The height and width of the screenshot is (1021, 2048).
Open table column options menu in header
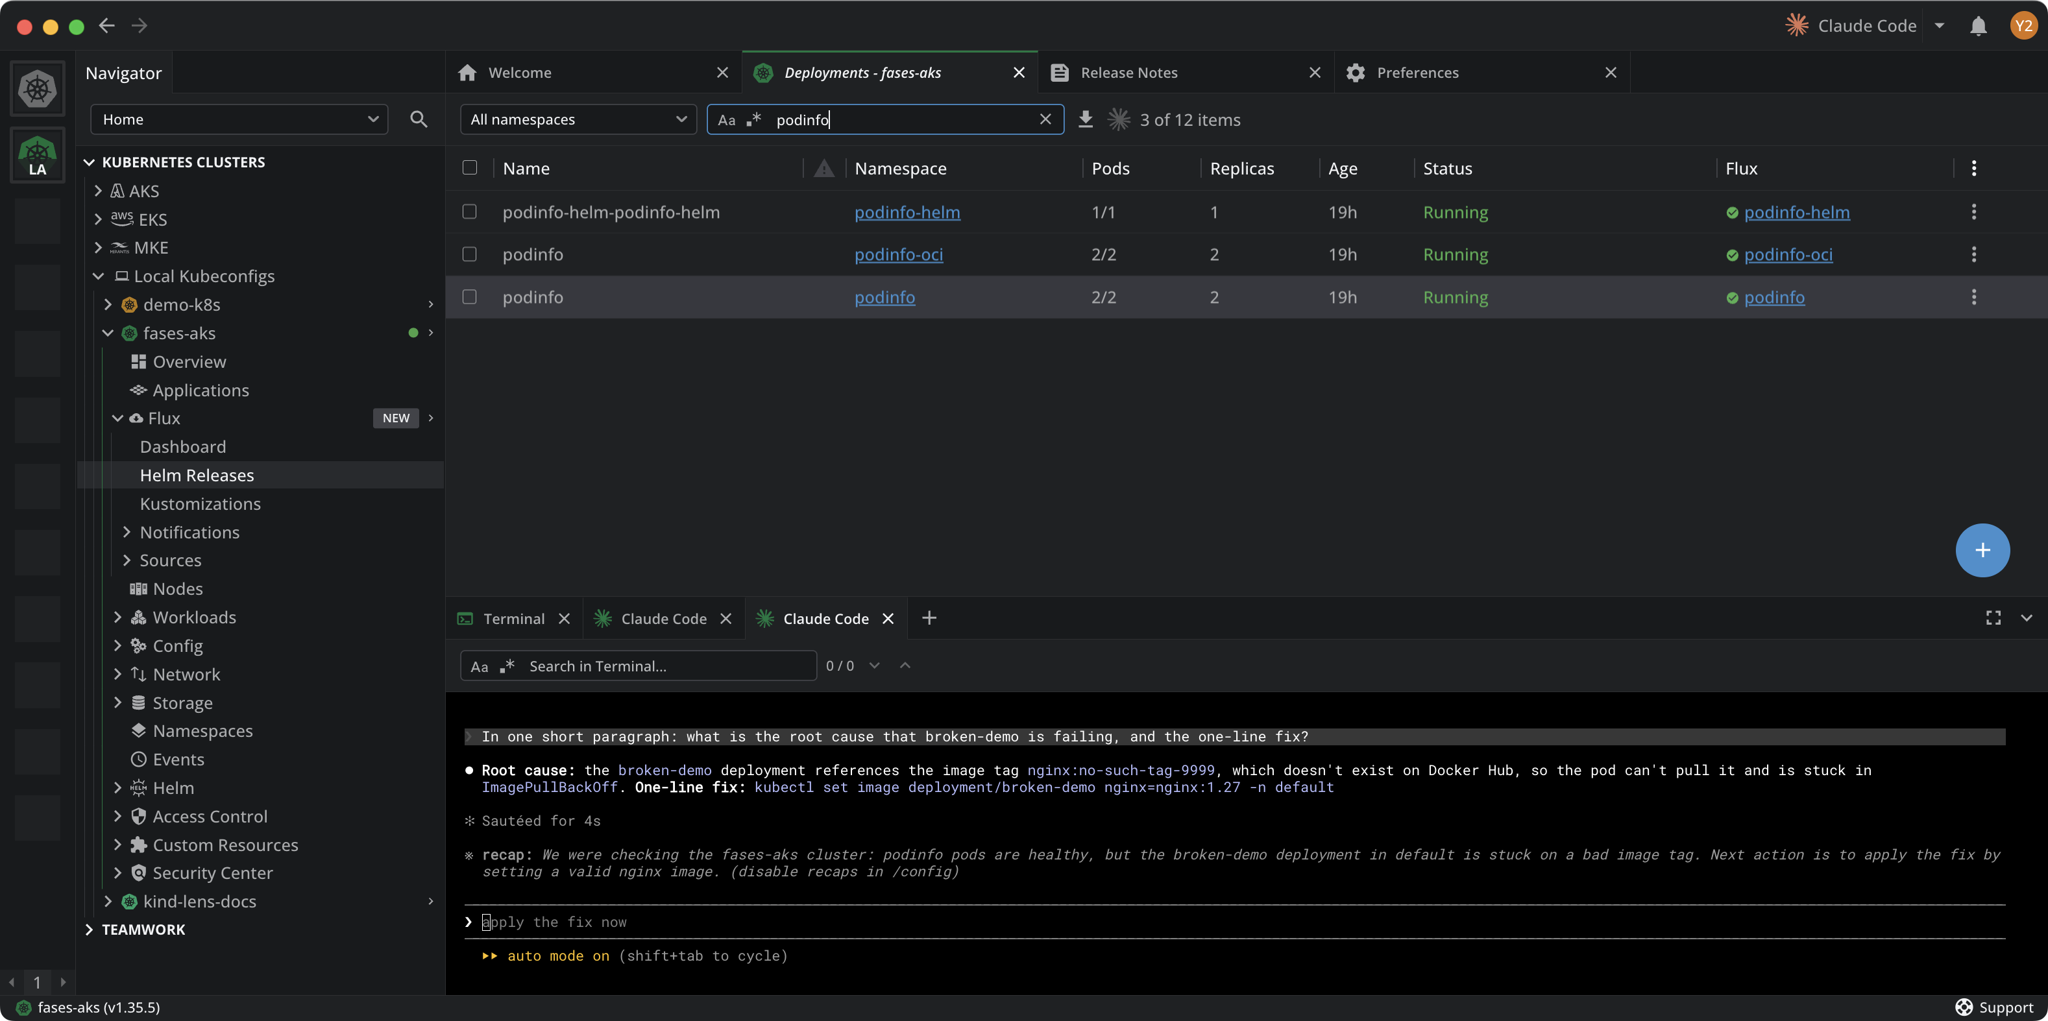tap(1973, 167)
